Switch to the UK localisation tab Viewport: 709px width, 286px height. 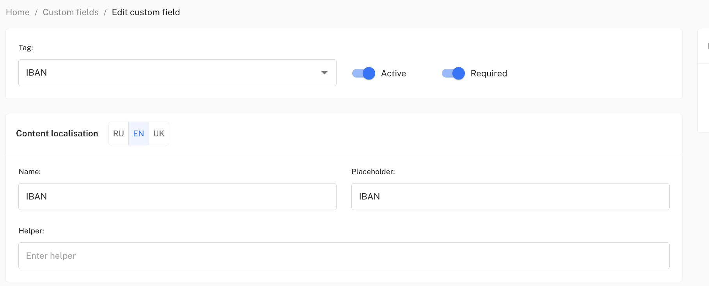point(159,134)
